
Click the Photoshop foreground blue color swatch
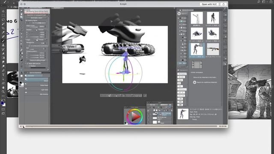coord(2,103)
